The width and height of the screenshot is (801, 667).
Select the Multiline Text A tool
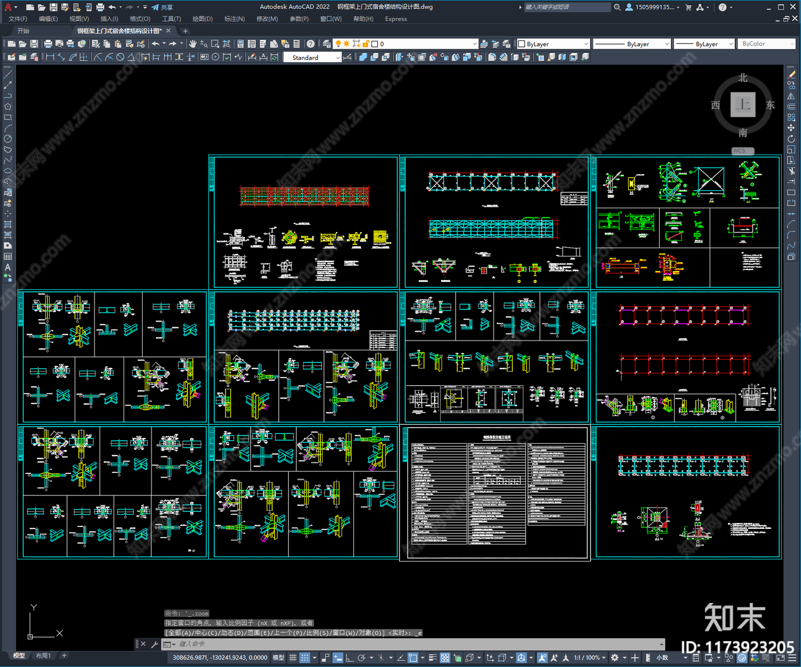point(8,267)
